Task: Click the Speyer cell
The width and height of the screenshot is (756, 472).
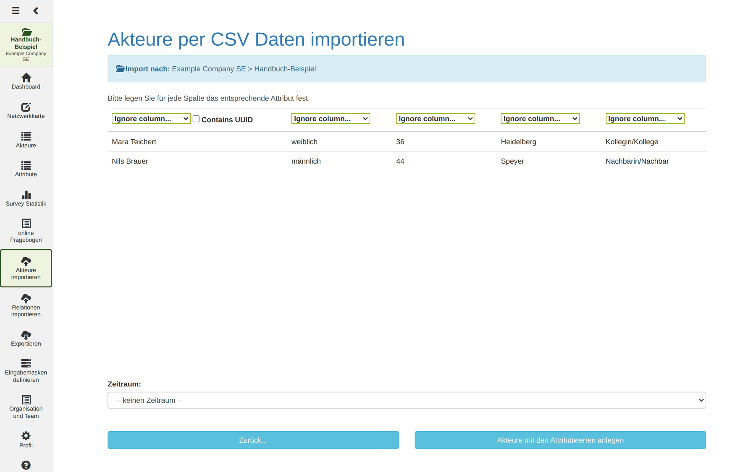Action: 512,161
